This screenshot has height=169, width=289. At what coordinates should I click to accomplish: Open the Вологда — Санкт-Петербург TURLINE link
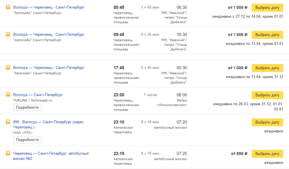click(x=38, y=95)
